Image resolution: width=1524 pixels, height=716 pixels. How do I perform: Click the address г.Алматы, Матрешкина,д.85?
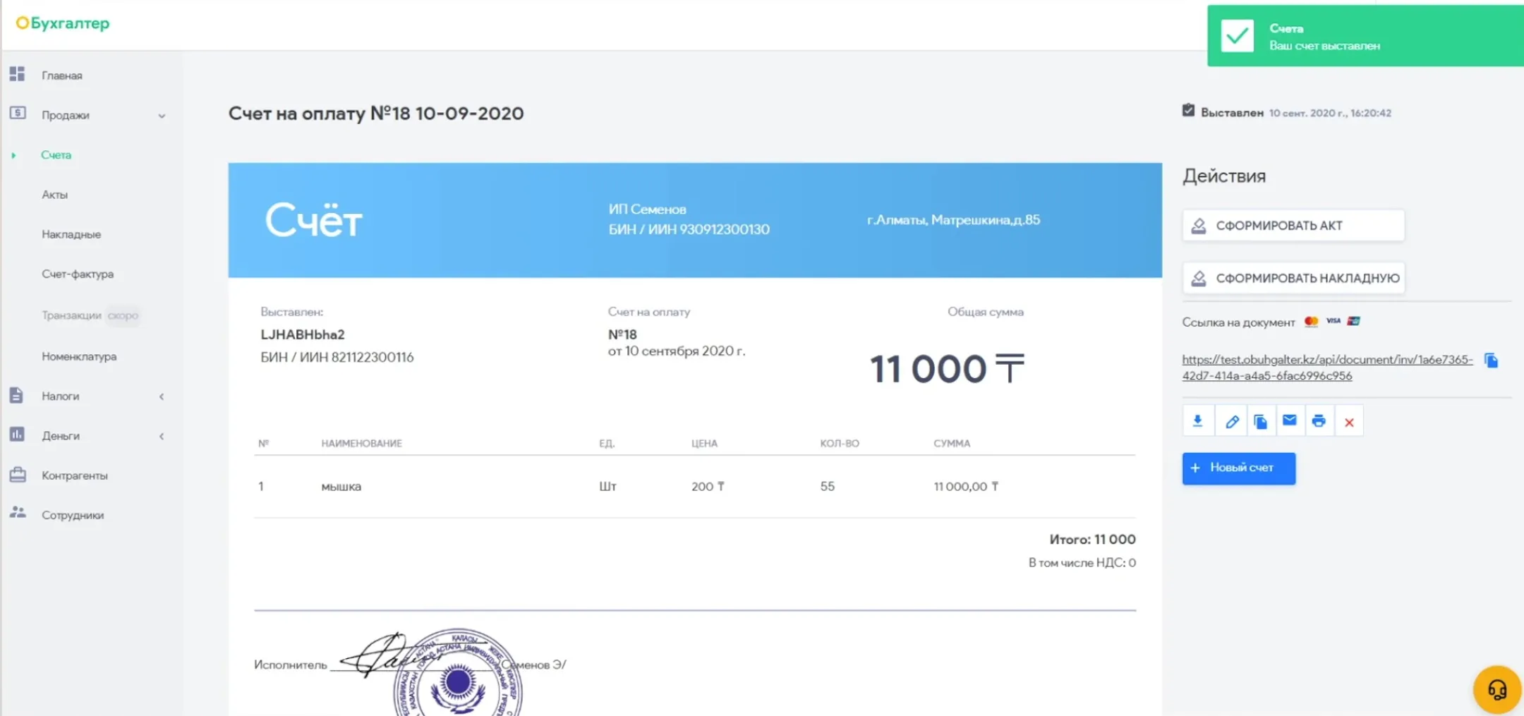click(x=953, y=220)
